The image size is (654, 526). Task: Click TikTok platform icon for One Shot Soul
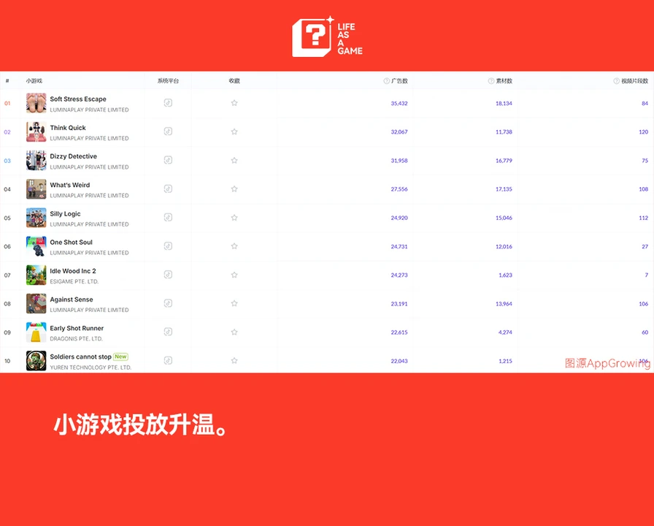pos(168,246)
